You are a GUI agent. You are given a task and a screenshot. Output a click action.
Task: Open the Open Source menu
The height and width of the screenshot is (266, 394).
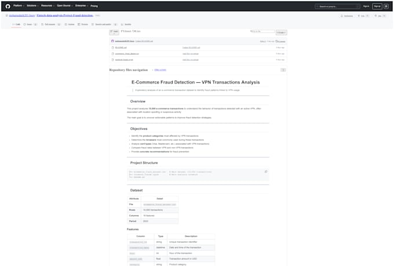tap(64, 6)
